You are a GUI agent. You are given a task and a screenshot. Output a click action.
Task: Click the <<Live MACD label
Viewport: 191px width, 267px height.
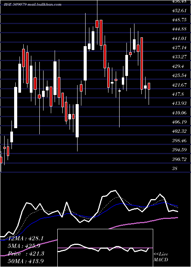[161, 257]
